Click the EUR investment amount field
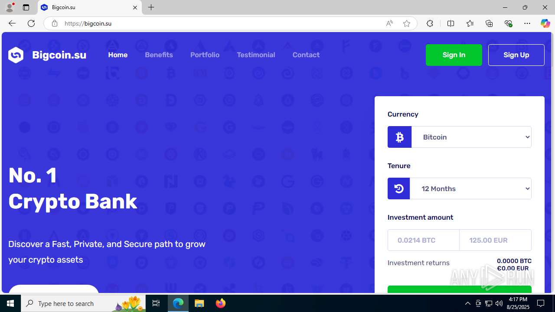This screenshot has width=555, height=312. 495,240
